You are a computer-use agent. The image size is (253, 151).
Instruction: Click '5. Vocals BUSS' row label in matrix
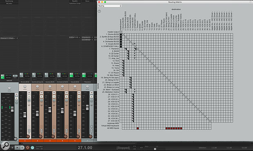(x=112, y=44)
